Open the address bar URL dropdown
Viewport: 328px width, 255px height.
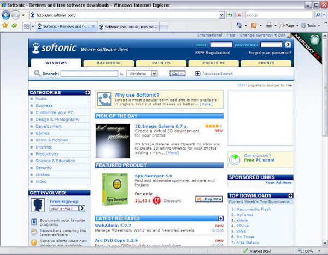click(x=222, y=15)
